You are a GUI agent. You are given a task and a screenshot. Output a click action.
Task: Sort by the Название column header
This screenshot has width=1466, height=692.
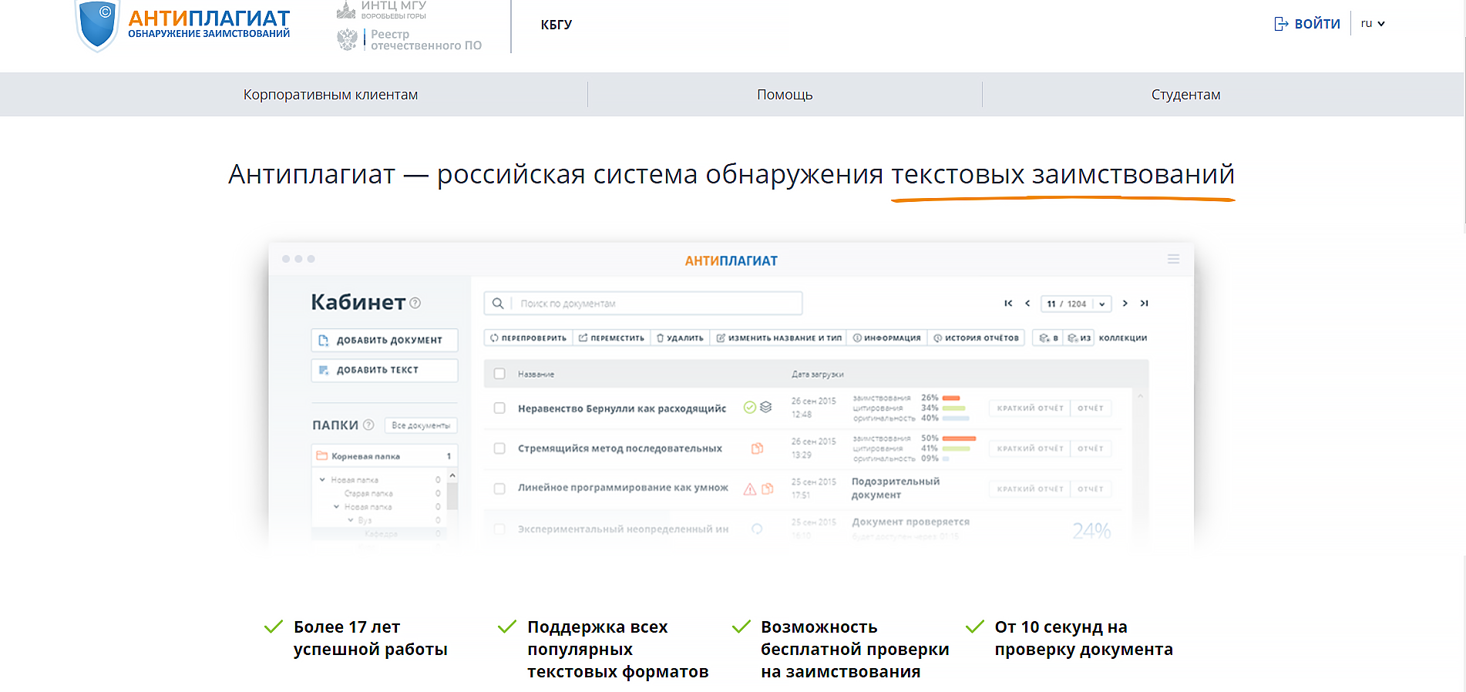tap(536, 375)
